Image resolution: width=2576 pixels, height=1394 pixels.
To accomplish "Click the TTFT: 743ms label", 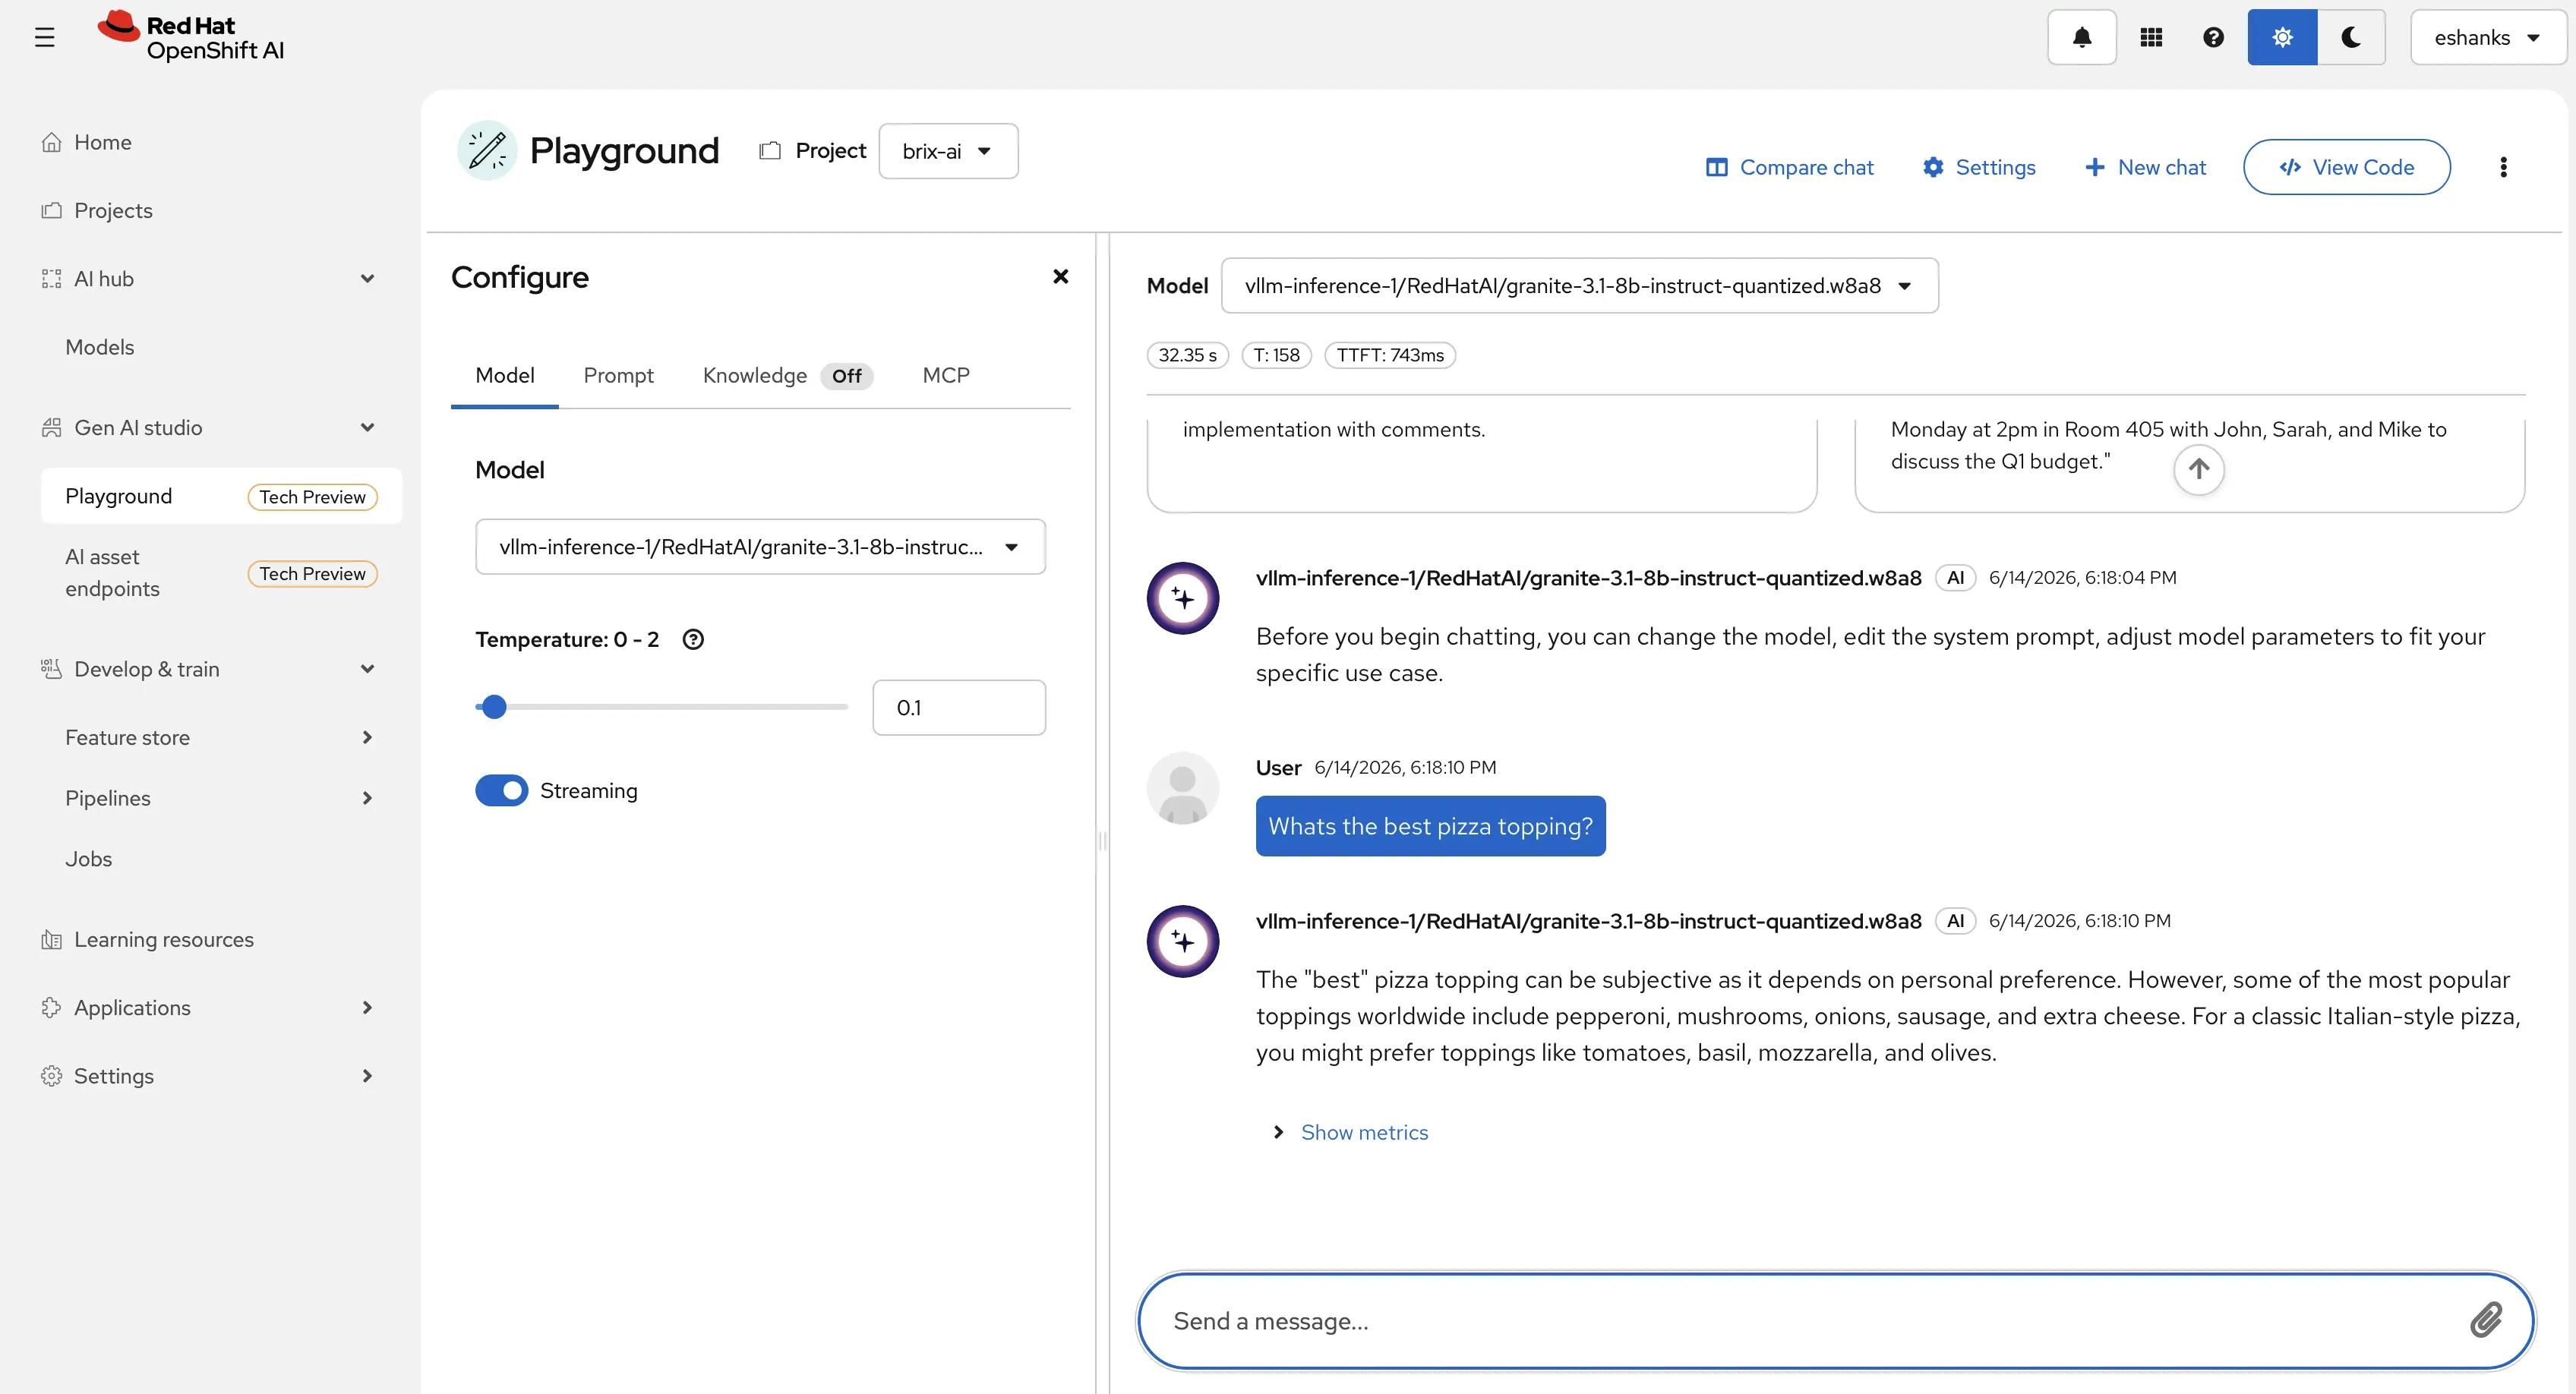I will (1390, 355).
